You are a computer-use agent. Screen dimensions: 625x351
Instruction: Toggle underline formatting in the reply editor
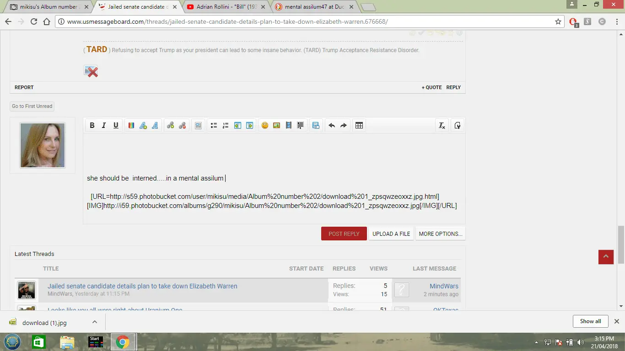(116, 125)
